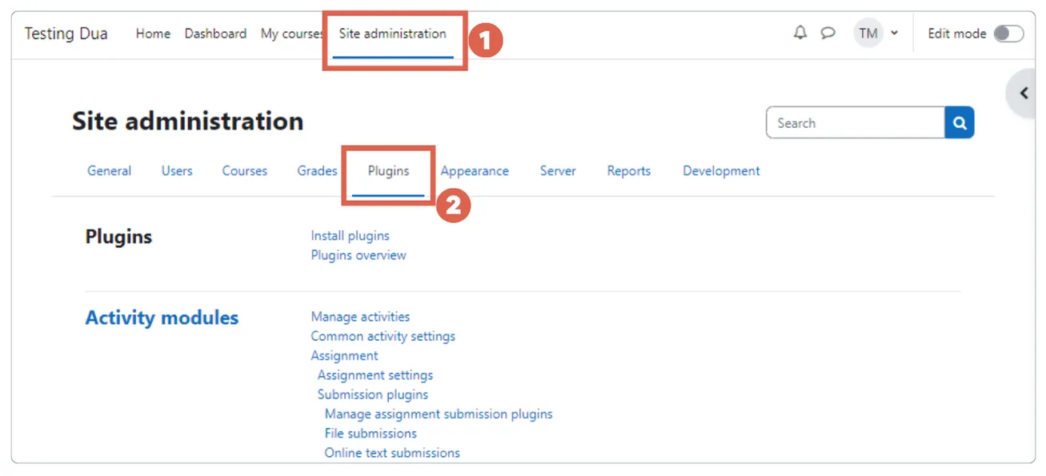Go to the Dashboard menu item

(x=215, y=34)
